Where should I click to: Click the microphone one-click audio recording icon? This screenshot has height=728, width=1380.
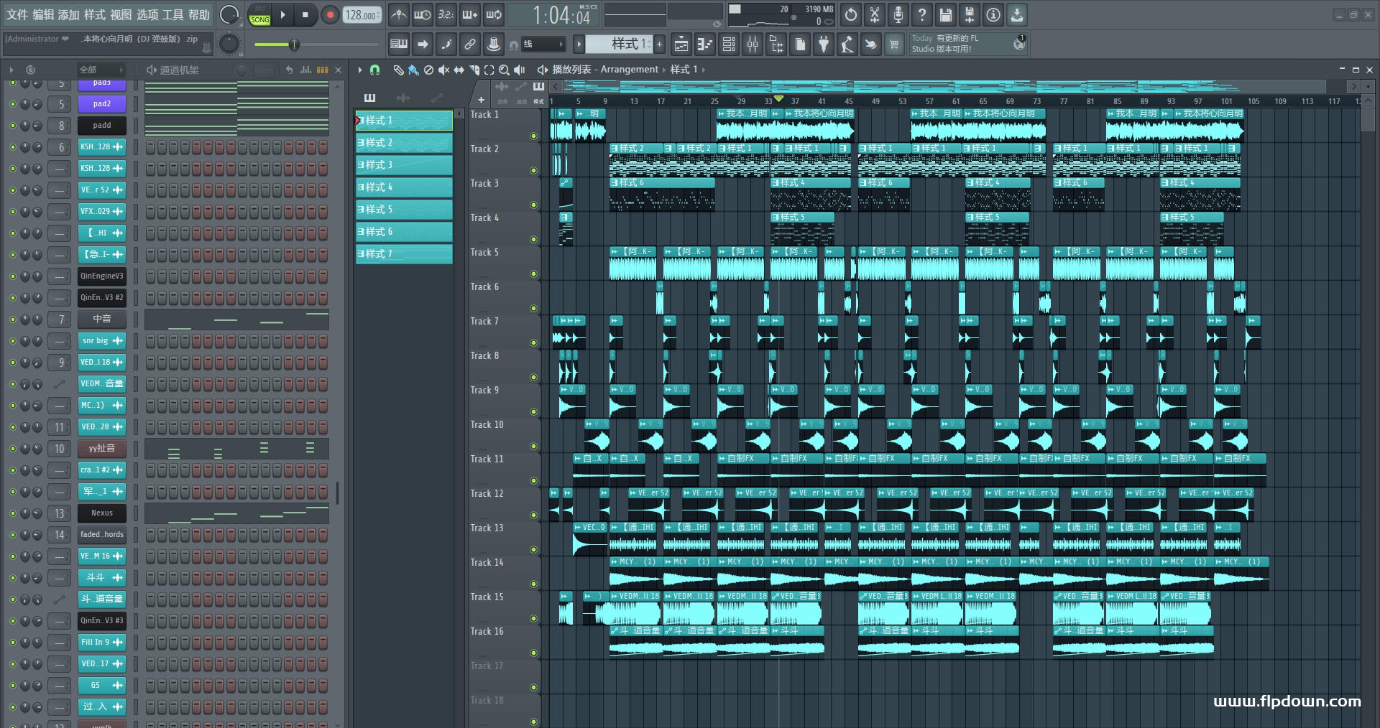pos(898,14)
